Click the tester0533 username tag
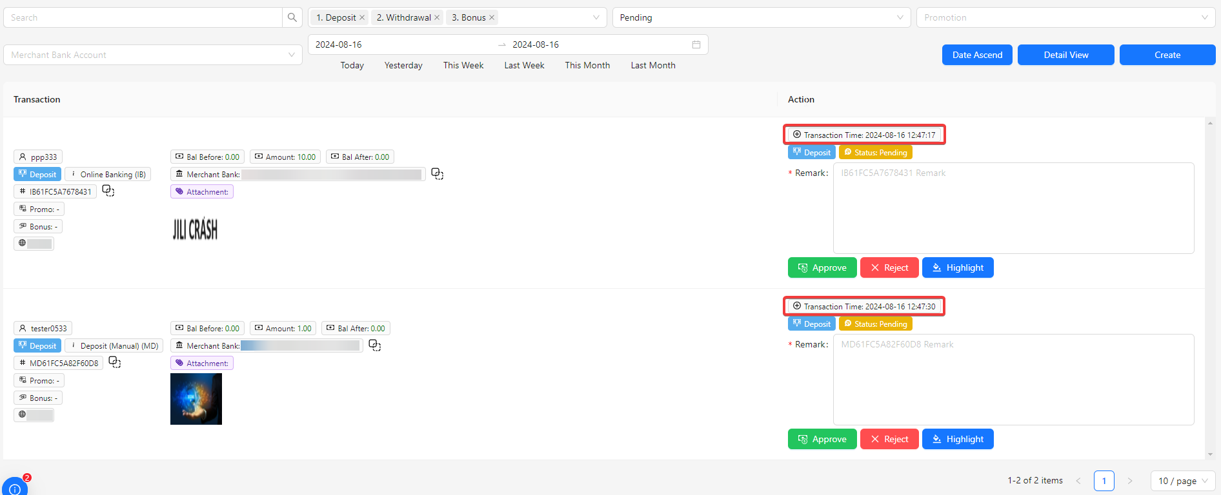1221x495 pixels. point(43,328)
